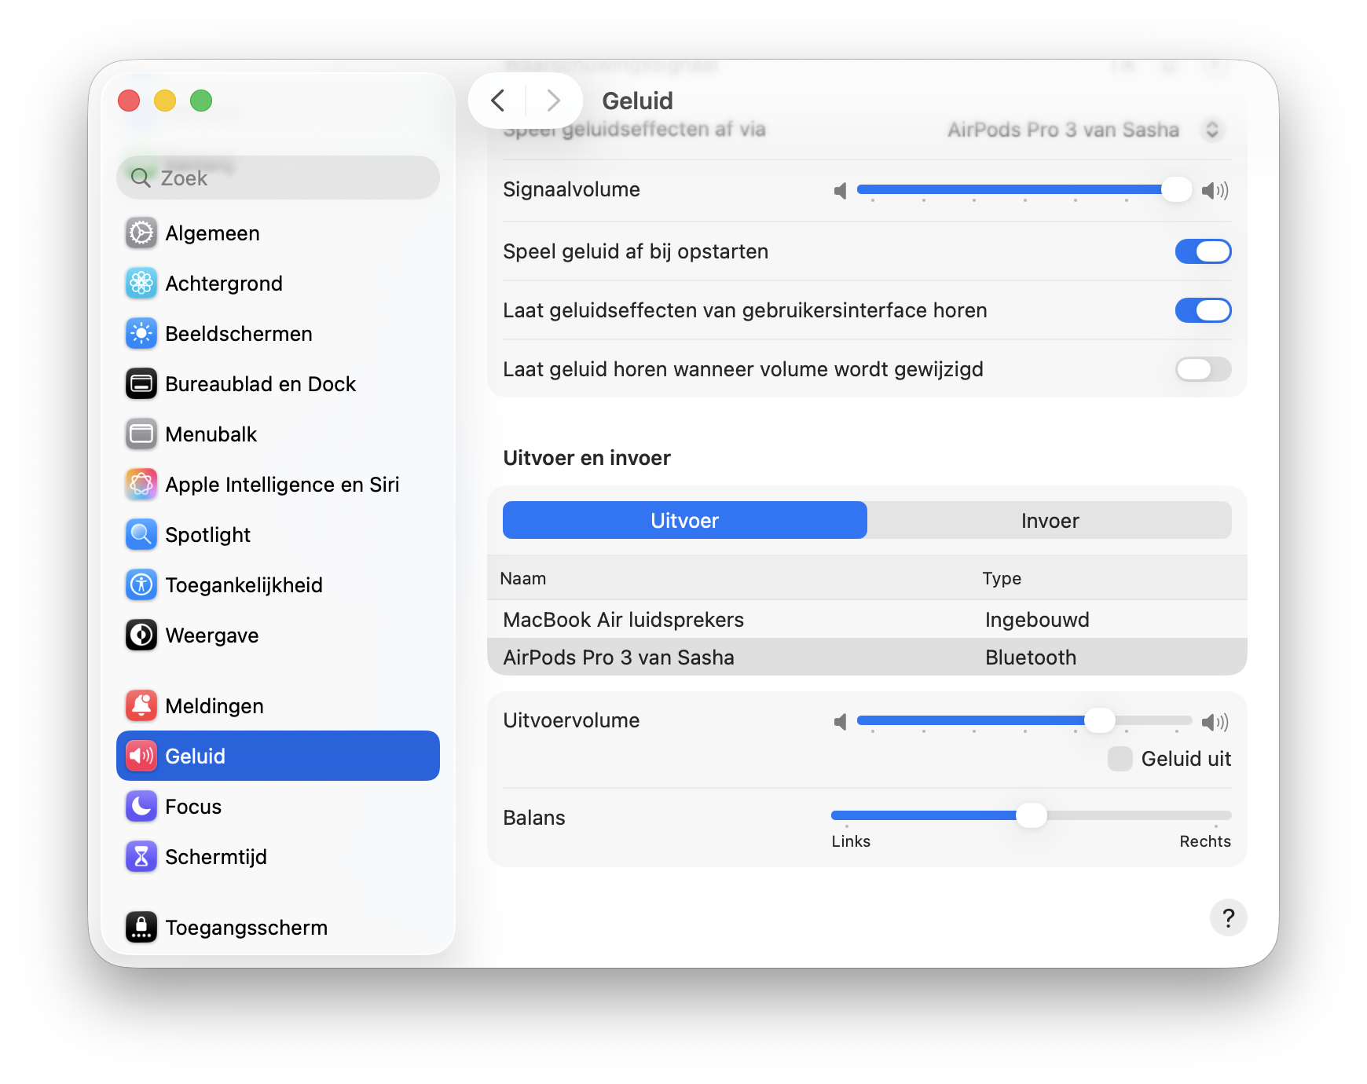Click the Uitvoervolume slider knob

pyautogui.click(x=1099, y=720)
